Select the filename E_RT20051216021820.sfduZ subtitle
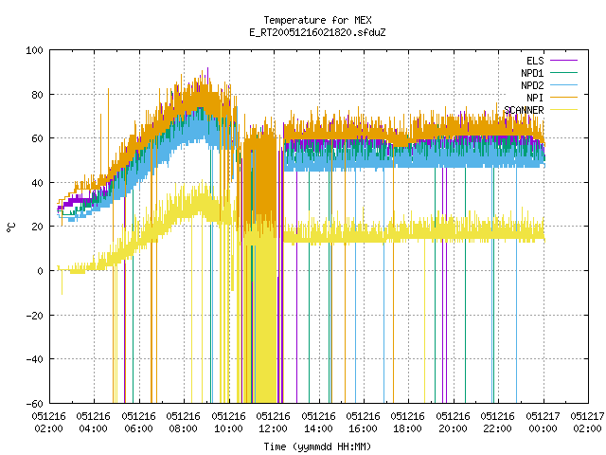The height and width of the screenshot is (455, 606). point(317,32)
